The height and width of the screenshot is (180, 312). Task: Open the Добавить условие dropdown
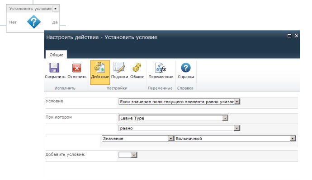[x=128, y=155]
